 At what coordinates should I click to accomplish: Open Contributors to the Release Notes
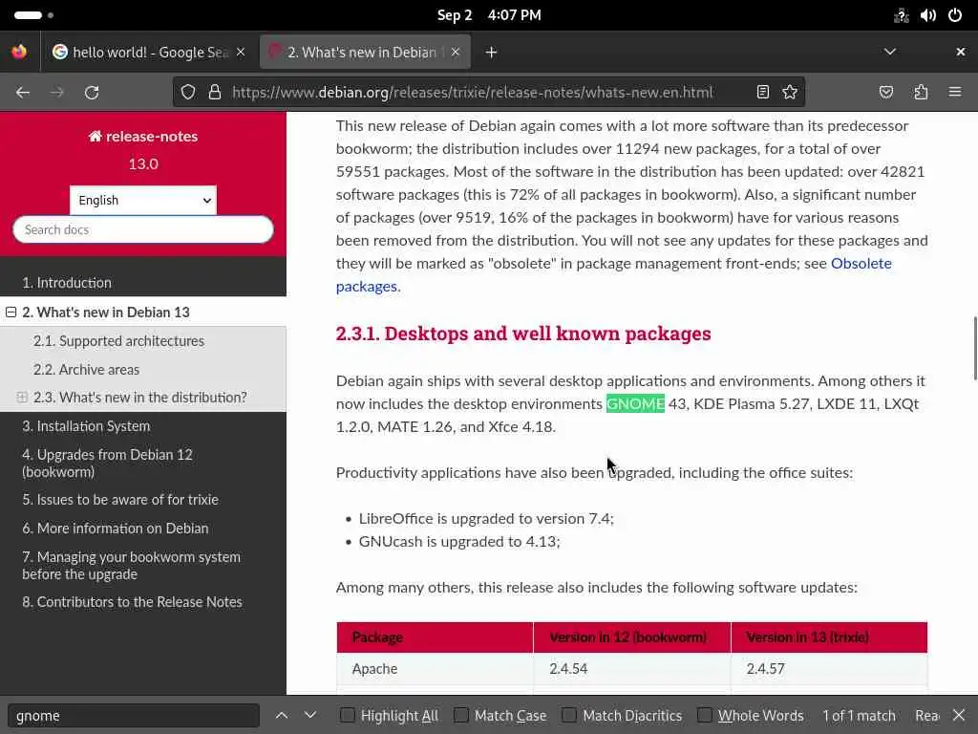[132, 602]
